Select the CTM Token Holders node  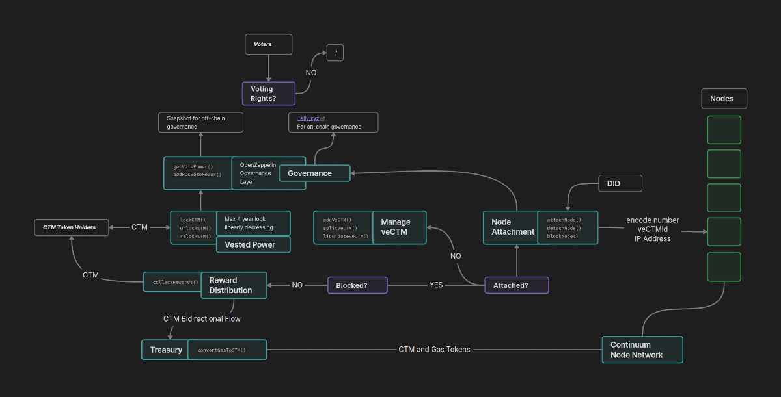(x=72, y=227)
